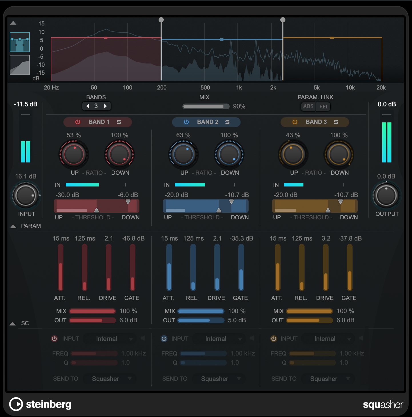The height and width of the screenshot is (417, 412).
Task: Click the 200 Hz crossover handle
Action: pyautogui.click(x=161, y=20)
